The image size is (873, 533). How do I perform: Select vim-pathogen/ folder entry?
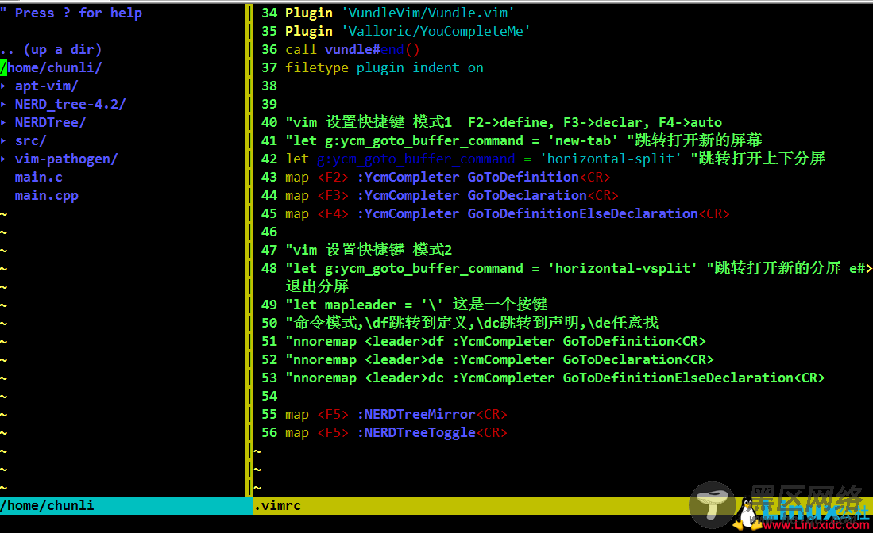[66, 159]
